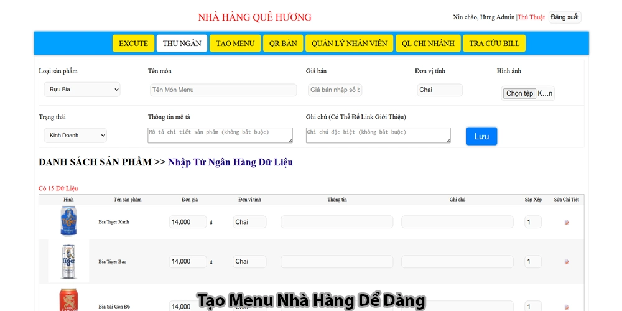
Task: Click the Sắp Xếp column header
Action: (533, 200)
